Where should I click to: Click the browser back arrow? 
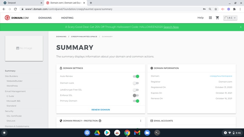pos(4,9)
